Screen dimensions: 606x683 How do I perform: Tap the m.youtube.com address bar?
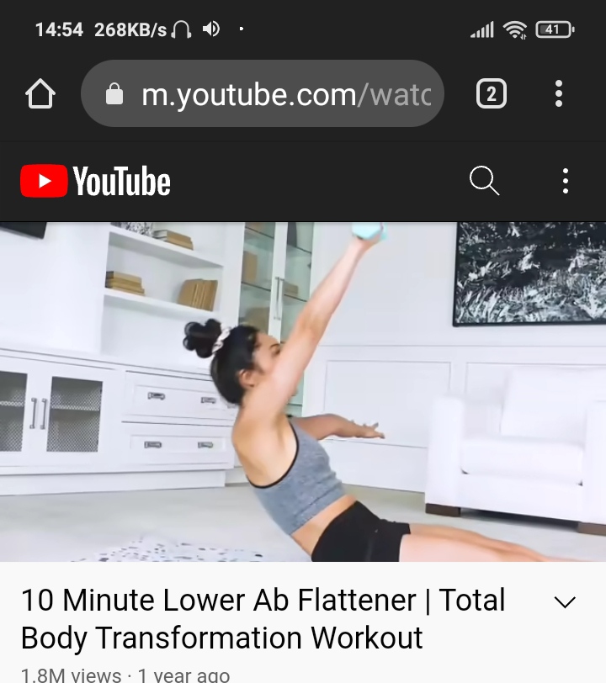[263, 93]
